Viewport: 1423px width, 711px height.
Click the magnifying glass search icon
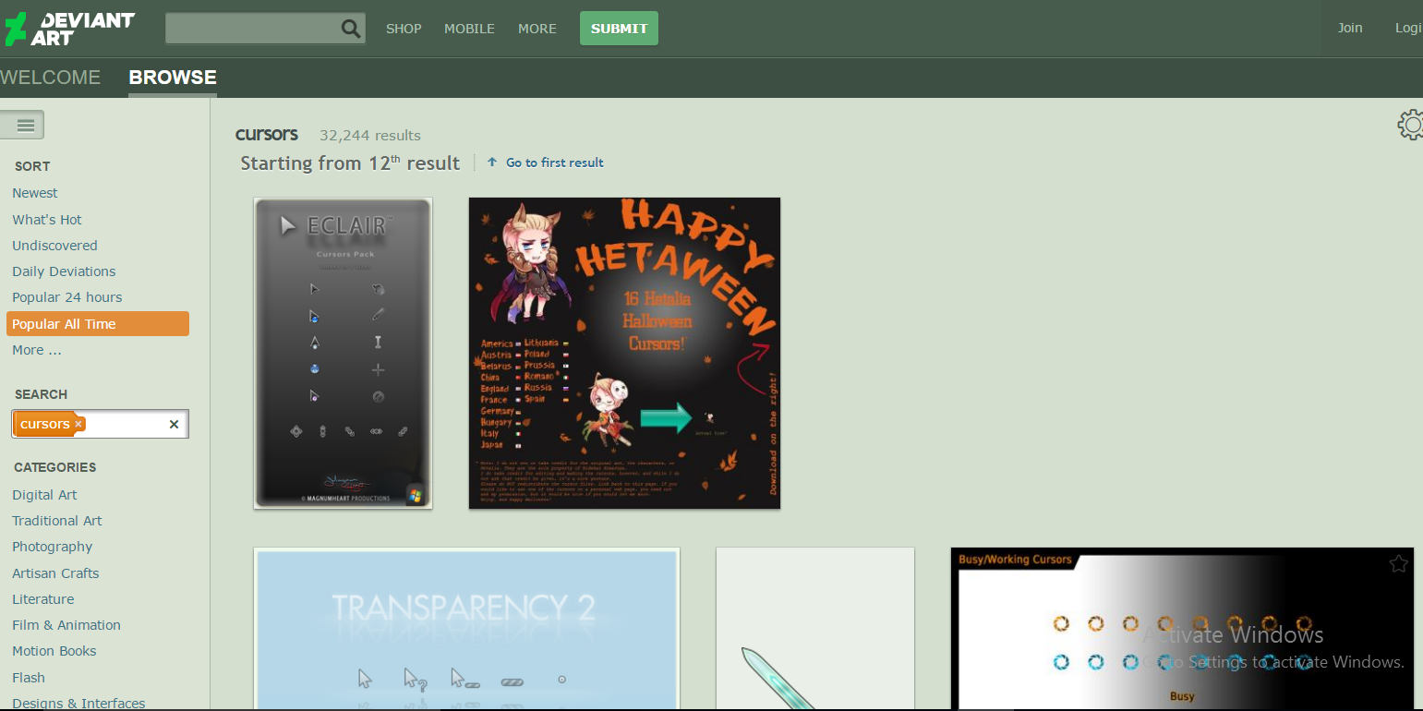[x=351, y=29]
